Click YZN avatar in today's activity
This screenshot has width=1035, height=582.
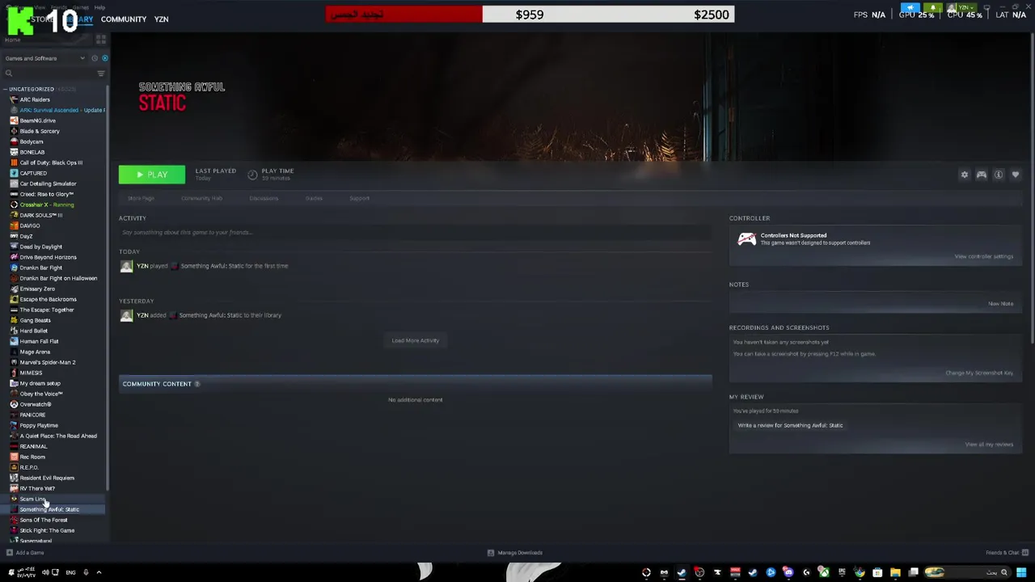(x=126, y=267)
